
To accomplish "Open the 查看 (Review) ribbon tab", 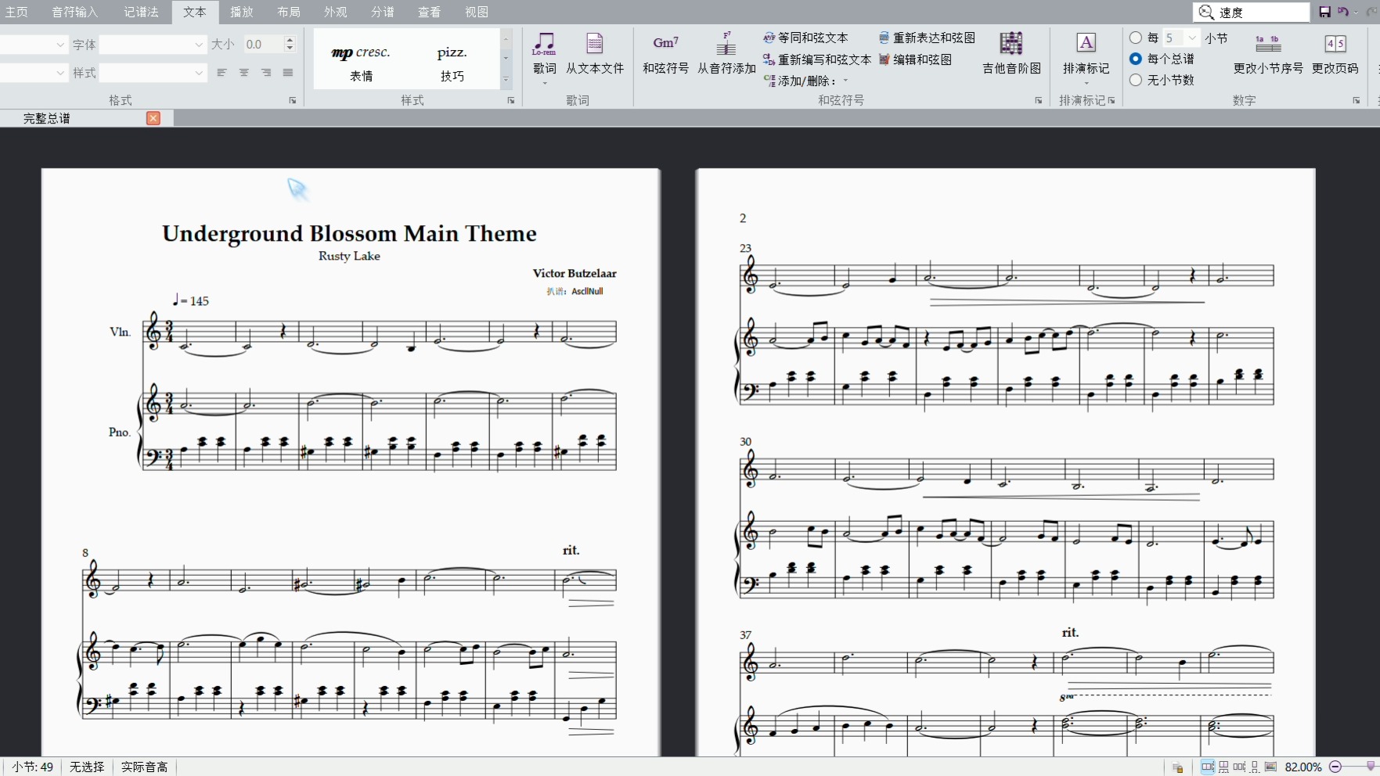I will [429, 12].
